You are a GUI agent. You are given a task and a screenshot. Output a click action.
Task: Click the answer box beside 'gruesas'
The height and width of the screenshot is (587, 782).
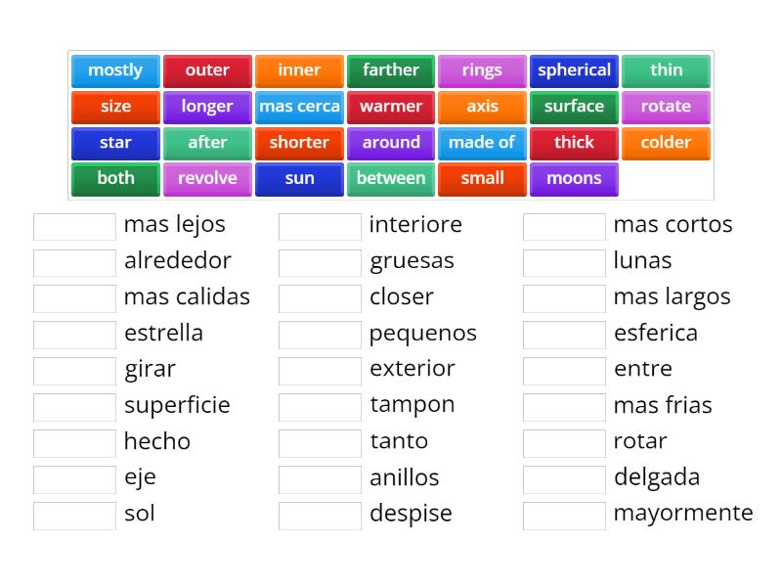coord(320,261)
